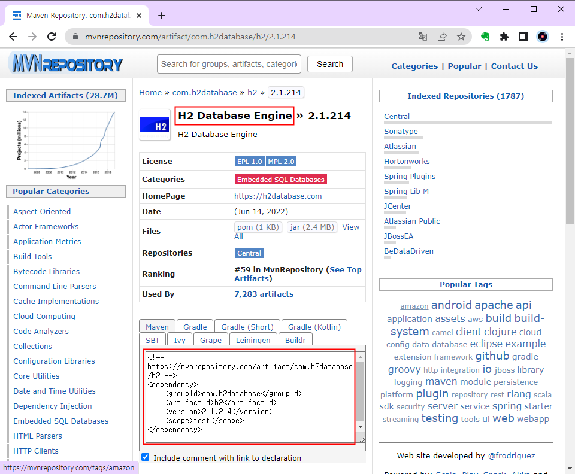Image resolution: width=575 pixels, height=474 pixels.
Task: Click the H2 artifact logo image
Action: point(155,124)
